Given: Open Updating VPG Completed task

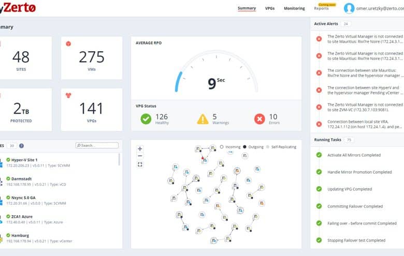Looking at the screenshot, I should [350, 189].
